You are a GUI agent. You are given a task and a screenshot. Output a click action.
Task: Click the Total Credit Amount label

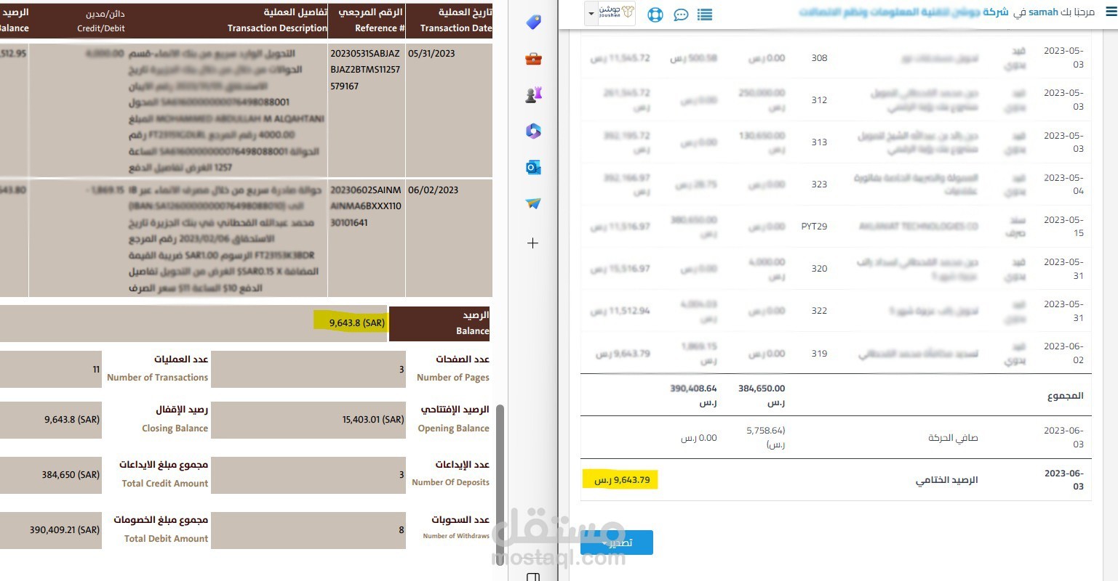[165, 484]
